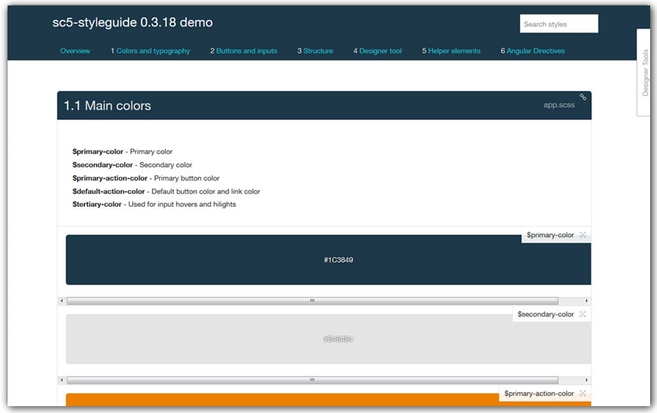Click the permalink chain icon in section header
The image size is (657, 413).
(x=583, y=97)
